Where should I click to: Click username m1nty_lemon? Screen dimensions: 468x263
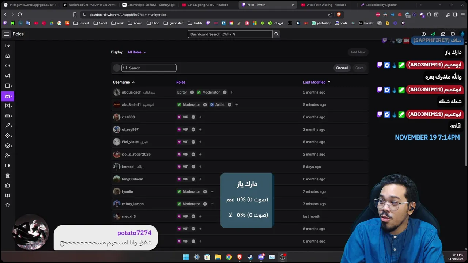point(133,204)
